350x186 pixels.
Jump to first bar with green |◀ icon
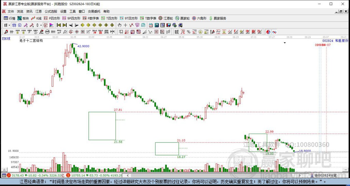coord(59,25)
